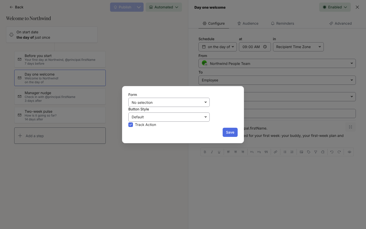Open the Enabled status dropdown

point(335,7)
